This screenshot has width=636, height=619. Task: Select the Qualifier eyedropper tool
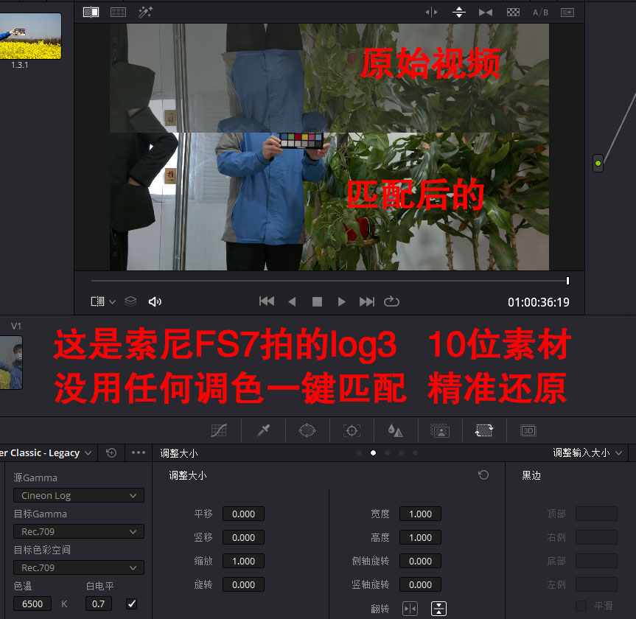coord(263,430)
